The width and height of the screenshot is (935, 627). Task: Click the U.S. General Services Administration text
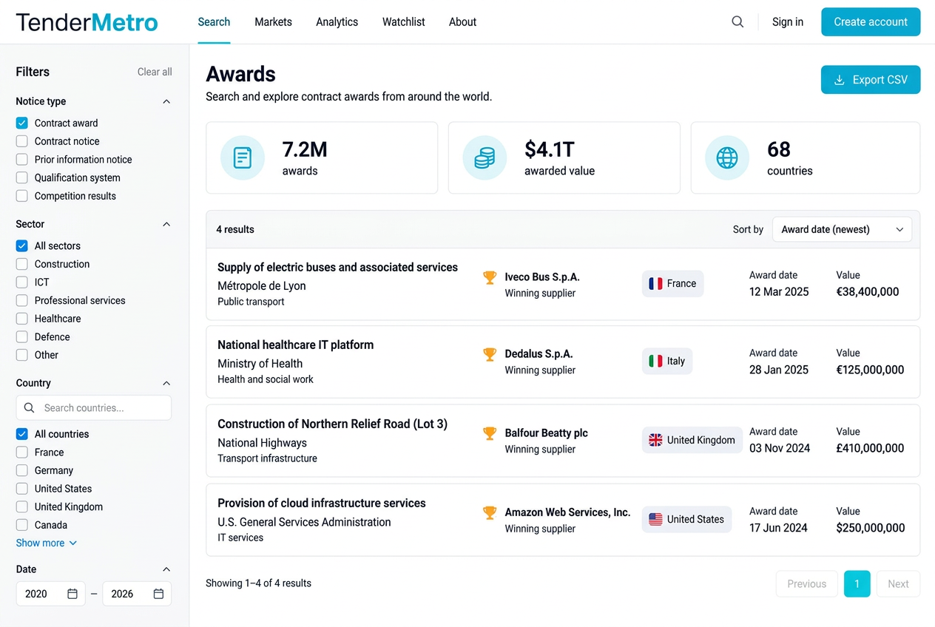(304, 522)
